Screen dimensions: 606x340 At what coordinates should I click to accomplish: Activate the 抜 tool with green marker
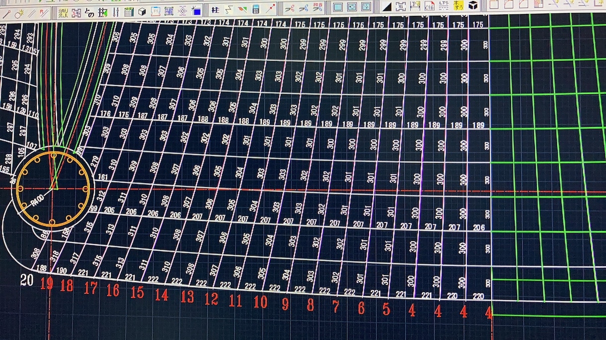(x=102, y=11)
